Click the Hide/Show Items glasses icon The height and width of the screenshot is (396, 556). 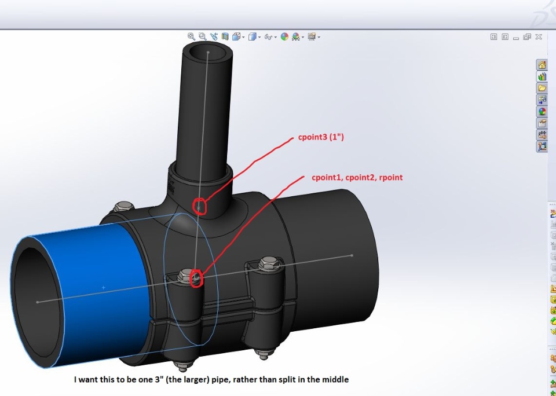tap(268, 37)
